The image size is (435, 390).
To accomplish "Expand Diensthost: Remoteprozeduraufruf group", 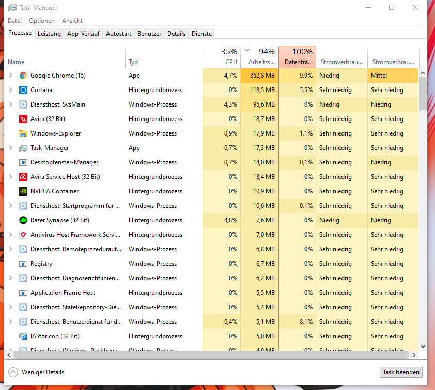I will (10, 249).
